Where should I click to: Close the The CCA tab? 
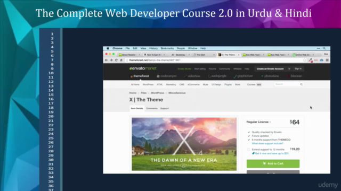coord(214,55)
